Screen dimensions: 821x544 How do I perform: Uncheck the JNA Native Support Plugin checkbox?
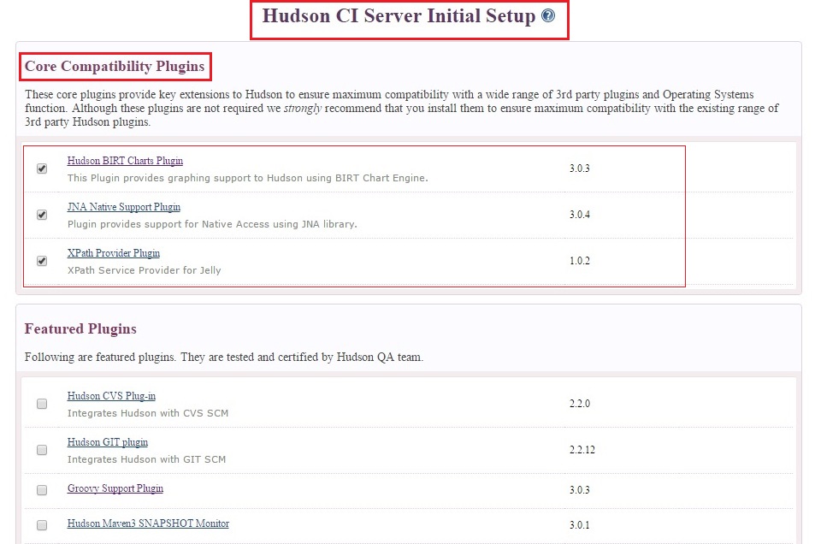coord(42,215)
